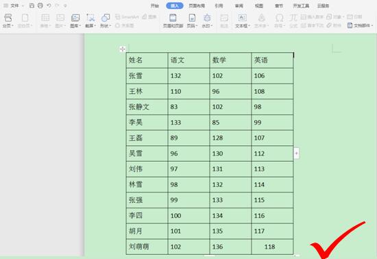
Task: Click the 数学 header cell
Action: (x=230, y=60)
